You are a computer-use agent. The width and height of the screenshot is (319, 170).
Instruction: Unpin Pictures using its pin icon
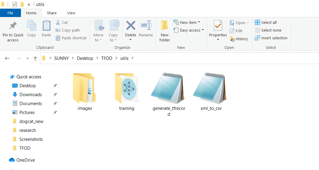pyautogui.click(x=55, y=112)
